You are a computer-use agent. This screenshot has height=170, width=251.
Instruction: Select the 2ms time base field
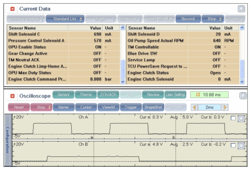click(x=209, y=107)
